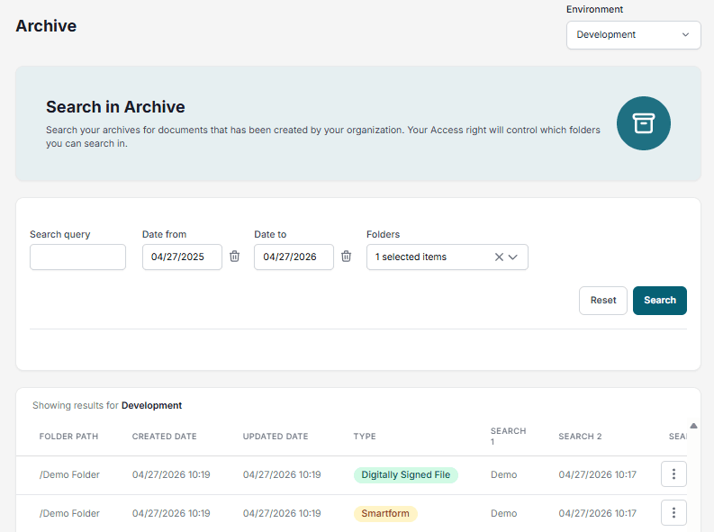Clear selected folders with the X icon

pos(499,257)
